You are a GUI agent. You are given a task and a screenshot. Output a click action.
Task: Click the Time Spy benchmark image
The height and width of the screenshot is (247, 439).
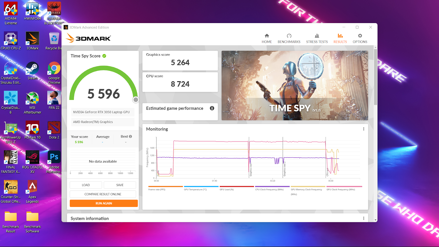(295, 85)
